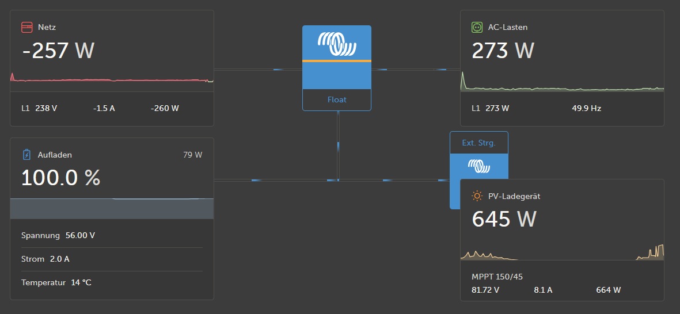Viewport: 680px width, 314px height.
Task: Click the -257 W Netz power value
Action: (x=58, y=51)
